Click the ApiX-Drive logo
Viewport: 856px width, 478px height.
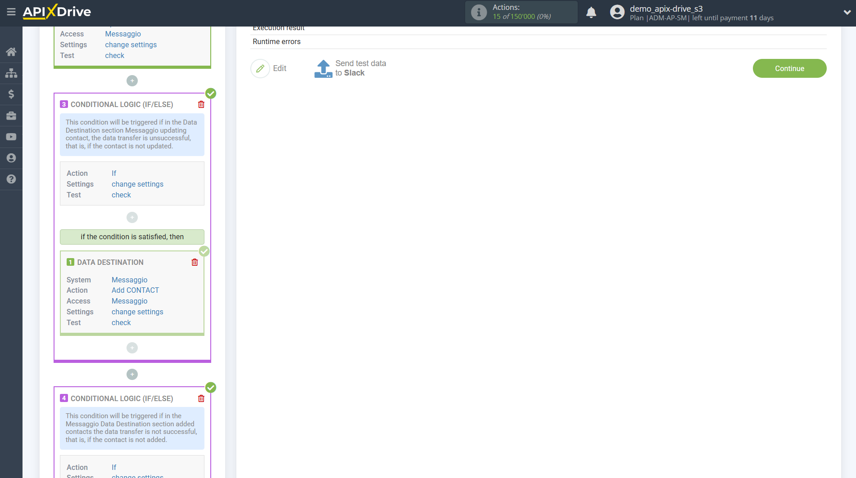pyautogui.click(x=57, y=12)
